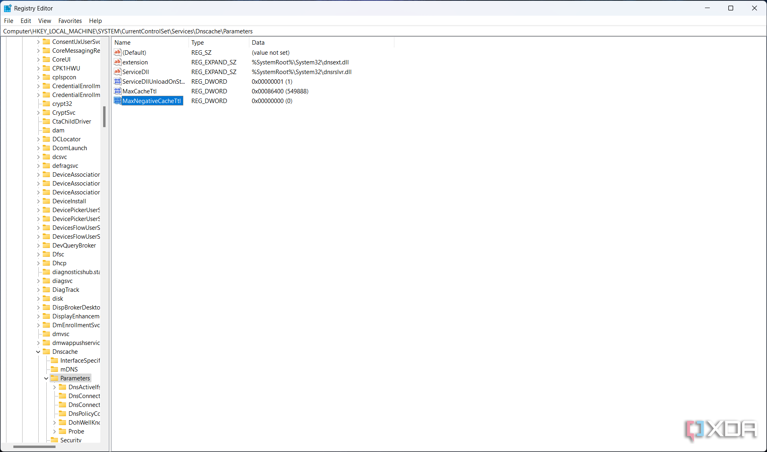
Task: Expand the DiagTrack key
Action: tap(38, 289)
